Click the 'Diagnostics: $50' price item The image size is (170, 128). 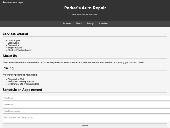(16, 79)
